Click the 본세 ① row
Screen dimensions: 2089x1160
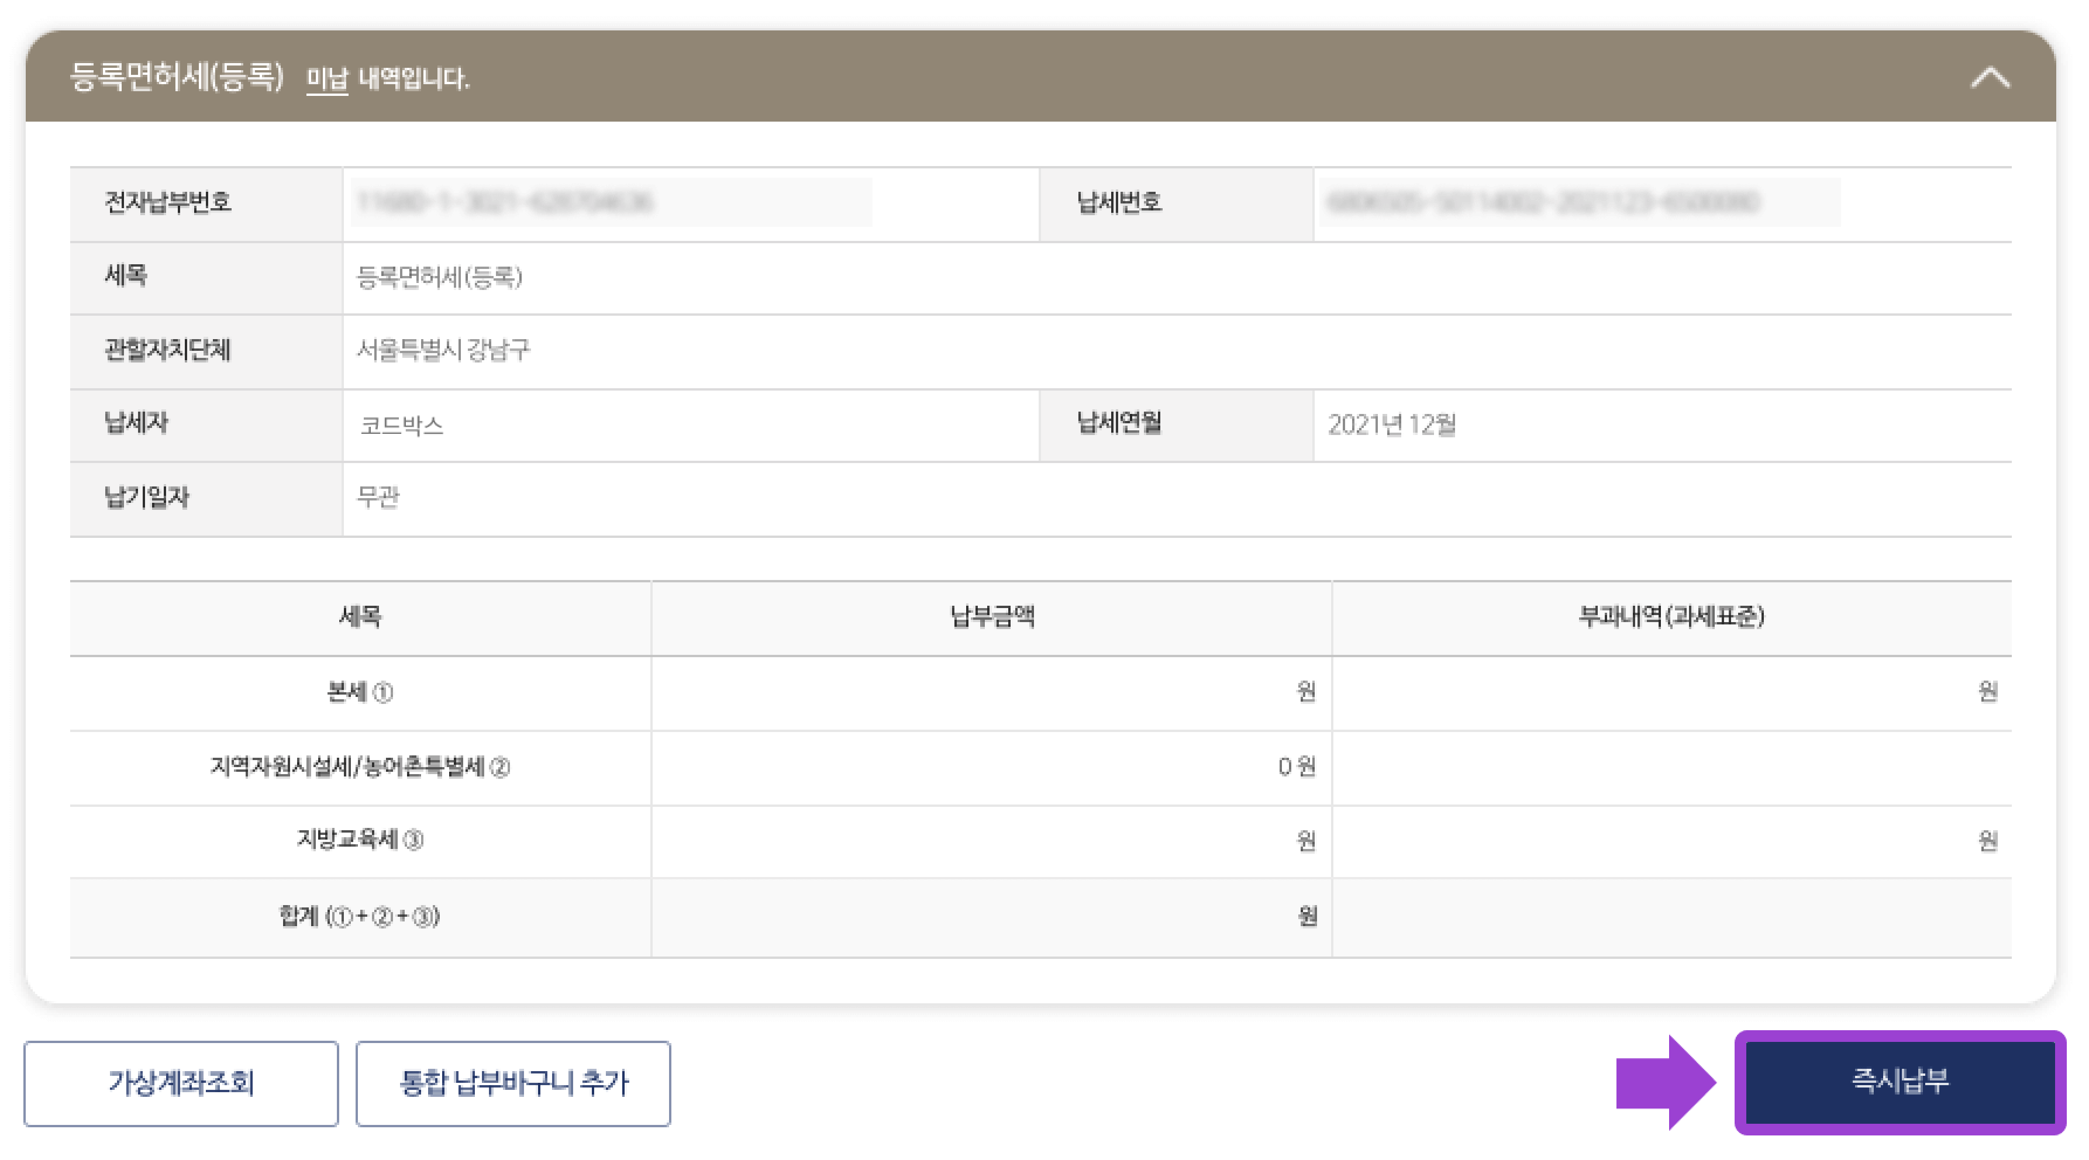(x=359, y=693)
